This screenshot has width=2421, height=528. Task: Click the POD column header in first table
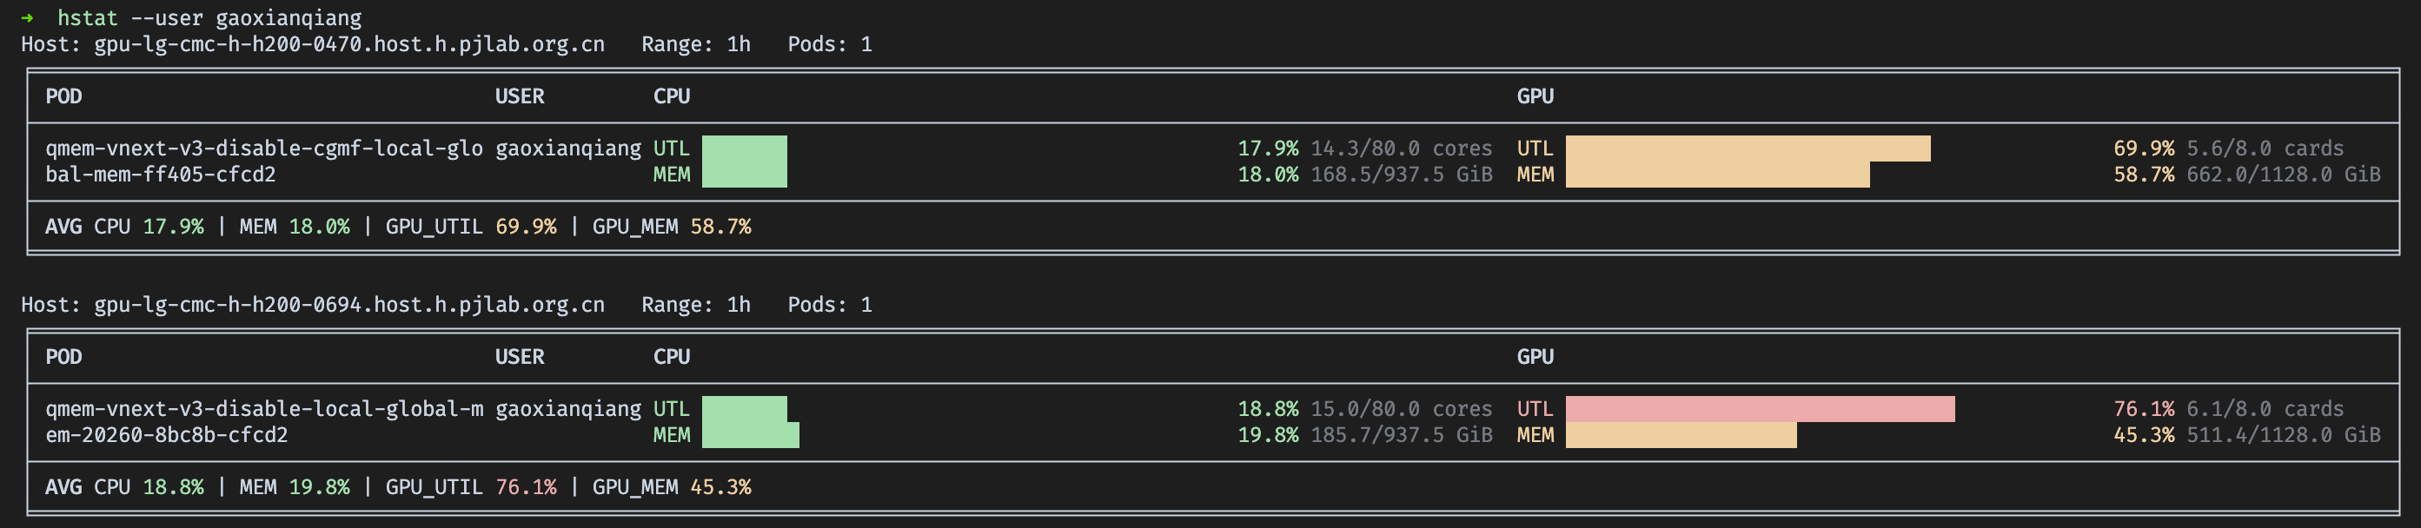pyautogui.click(x=64, y=96)
